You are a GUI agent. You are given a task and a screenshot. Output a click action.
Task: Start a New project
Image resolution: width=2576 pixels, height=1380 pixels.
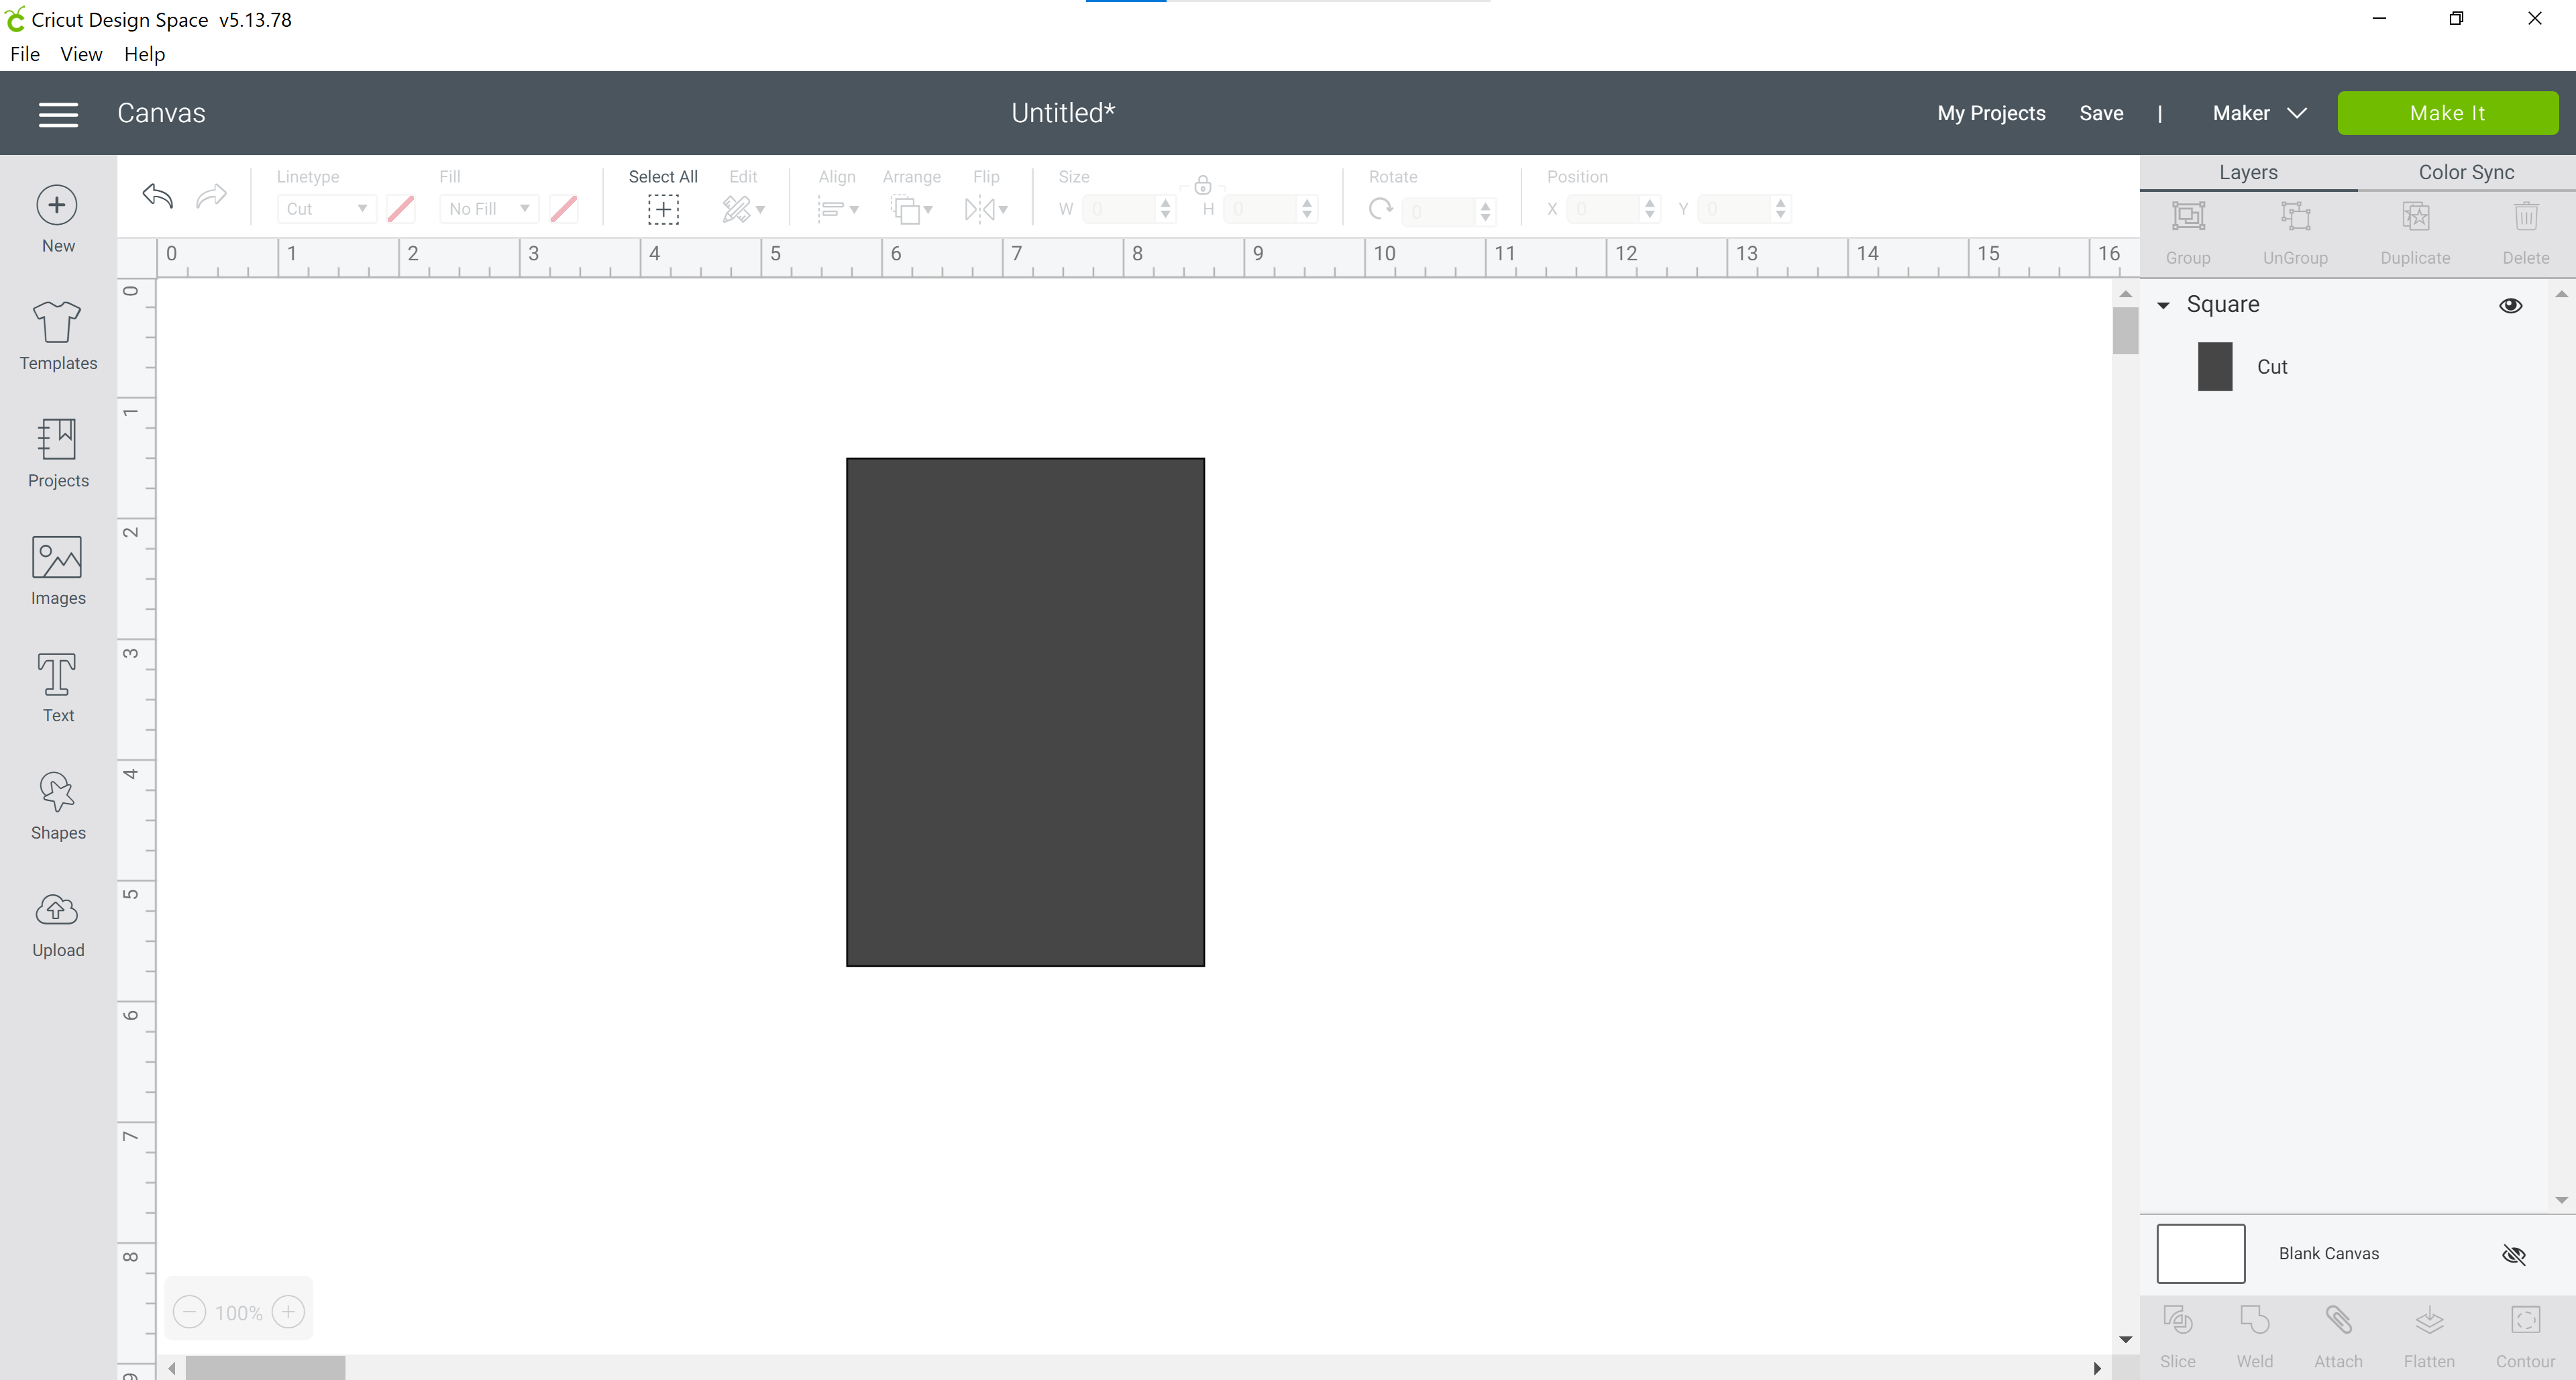[x=58, y=219]
